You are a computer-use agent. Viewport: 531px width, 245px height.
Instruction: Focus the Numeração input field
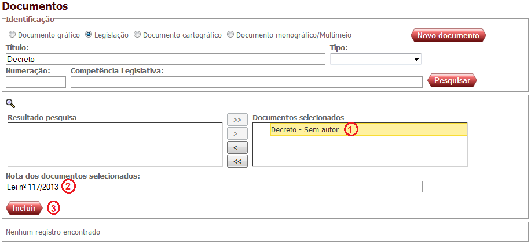click(36, 82)
